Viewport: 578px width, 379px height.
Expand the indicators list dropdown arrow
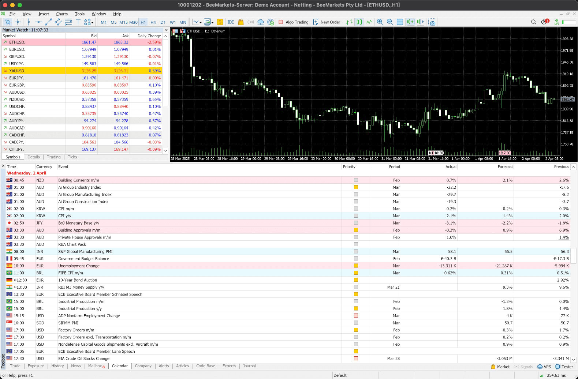[x=201, y=22]
